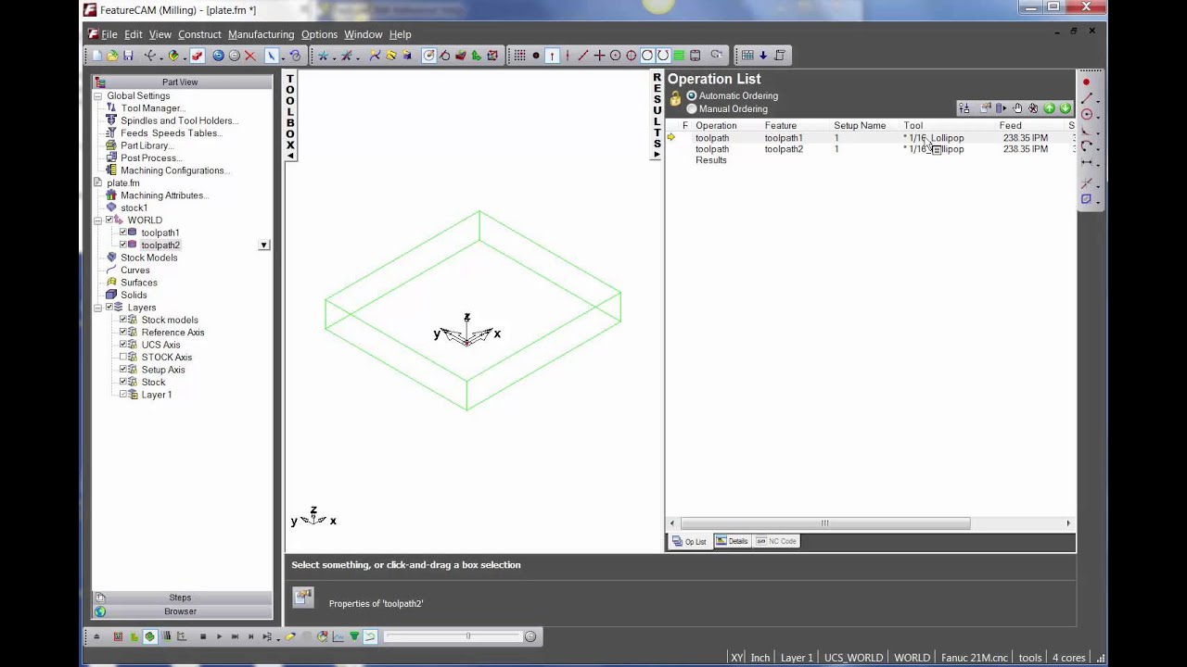This screenshot has height=667, width=1187.
Task: Select the Line tool in right toolbar
Action: coord(1087,98)
